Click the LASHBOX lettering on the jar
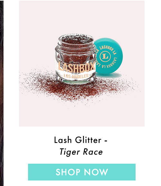This screenshot has width=161, height=186. click(77, 67)
